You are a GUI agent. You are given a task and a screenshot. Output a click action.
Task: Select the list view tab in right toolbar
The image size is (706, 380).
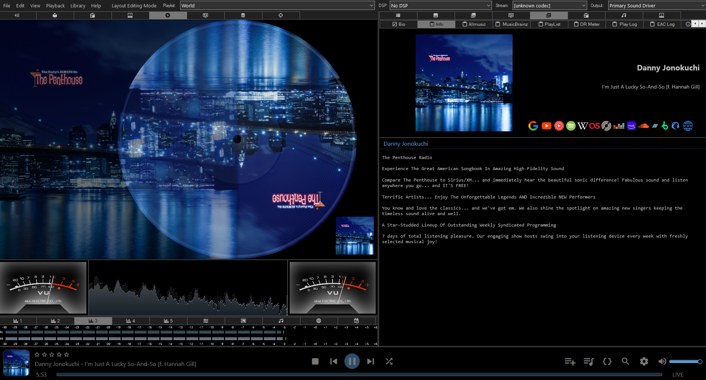click(398, 15)
